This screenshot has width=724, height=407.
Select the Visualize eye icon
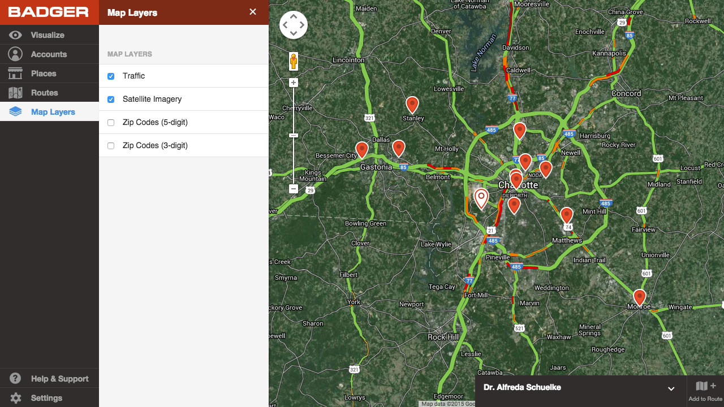pyautogui.click(x=15, y=34)
